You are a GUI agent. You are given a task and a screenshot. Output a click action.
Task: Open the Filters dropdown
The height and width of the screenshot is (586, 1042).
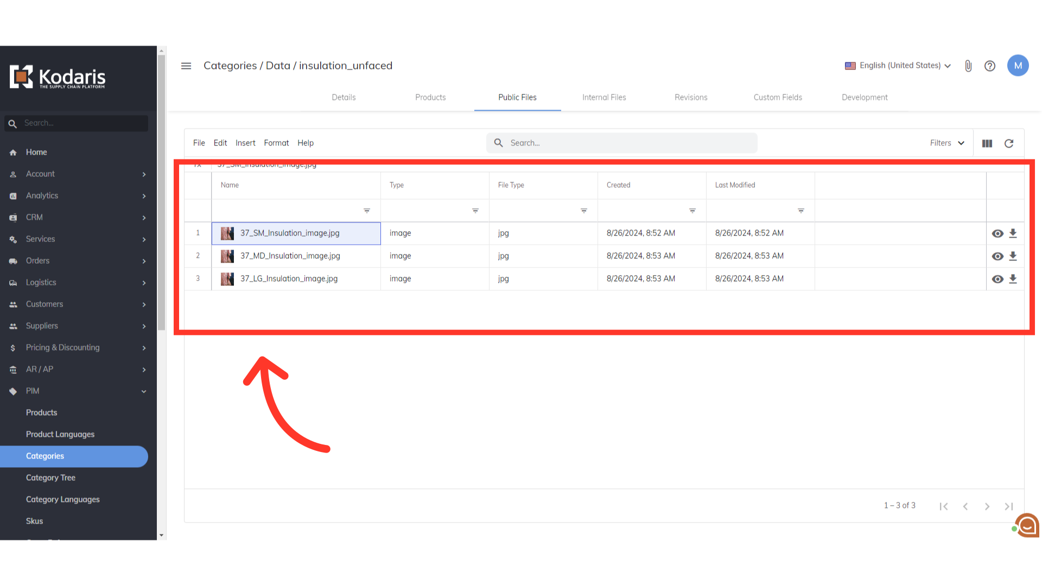(x=947, y=143)
